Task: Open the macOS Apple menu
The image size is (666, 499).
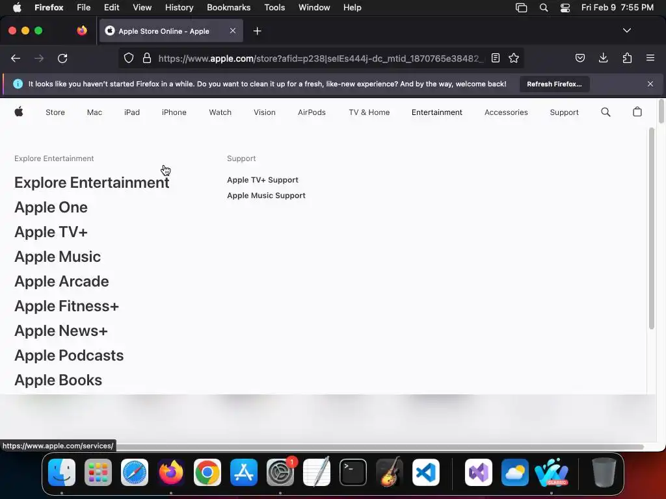Action: (17, 7)
